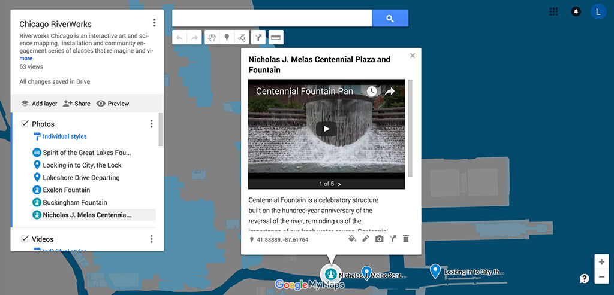The image size is (614, 295).
Task: Click the style paint bucket icon
Action: 352,238
